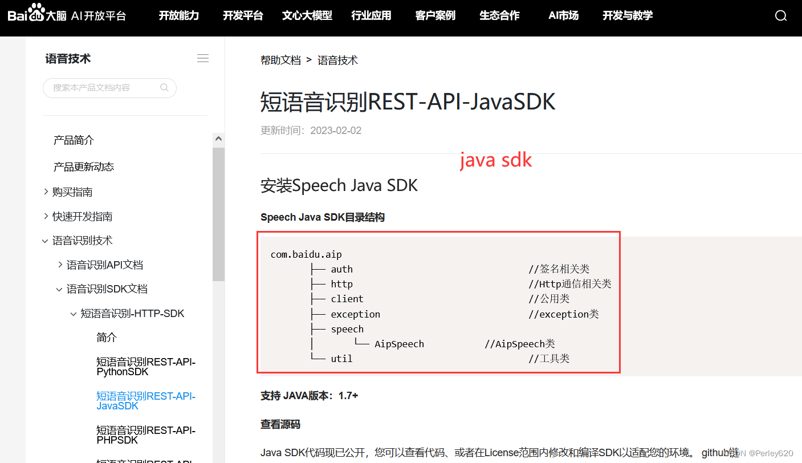The image size is (802, 463).
Task: Click the Baidu AI open platform logo
Action: tap(67, 14)
